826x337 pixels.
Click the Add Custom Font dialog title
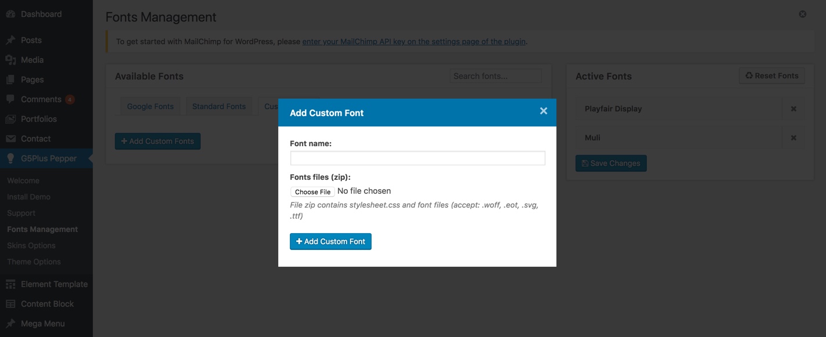327,113
